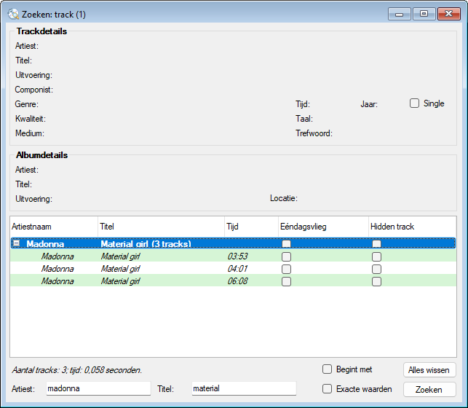Enable the Exacte waarden checkbox

(327, 389)
